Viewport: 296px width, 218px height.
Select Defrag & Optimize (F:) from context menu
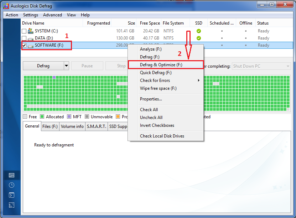point(161,65)
